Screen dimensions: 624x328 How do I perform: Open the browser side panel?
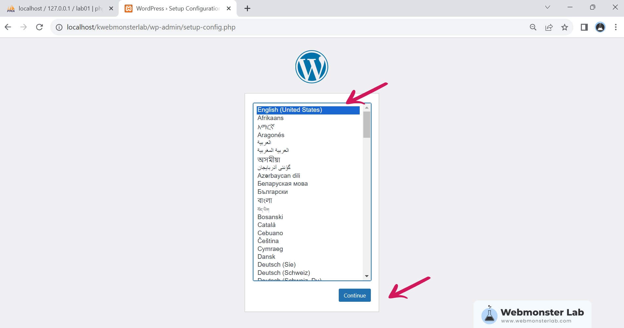(584, 27)
